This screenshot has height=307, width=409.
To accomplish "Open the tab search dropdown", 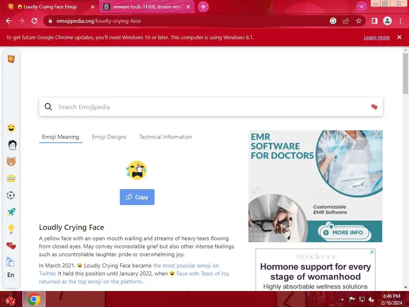I will tap(361, 7).
